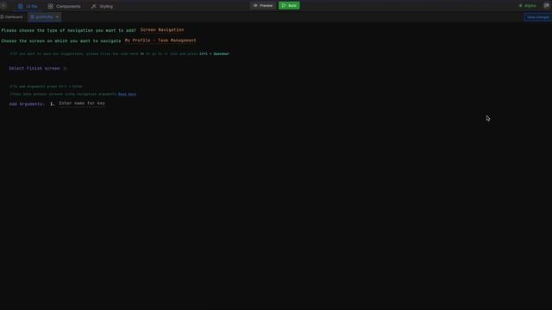Open the Components tab

(65, 6)
